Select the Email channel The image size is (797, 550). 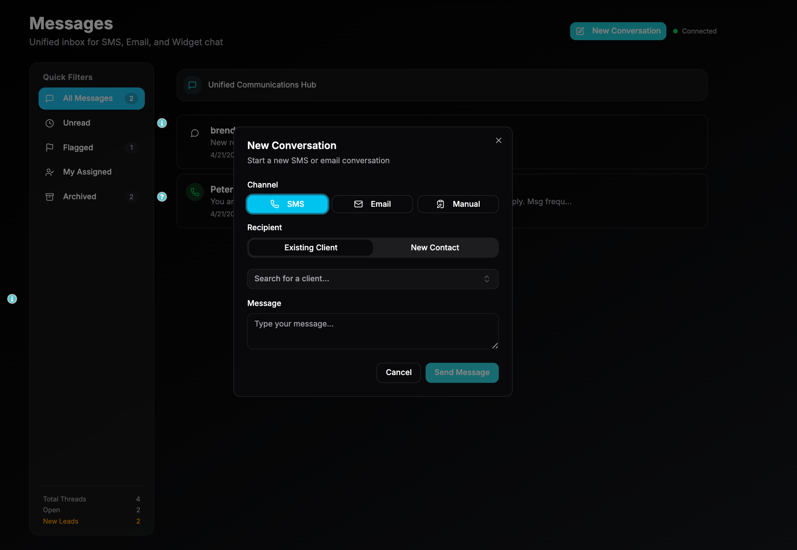(x=373, y=204)
